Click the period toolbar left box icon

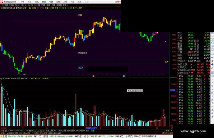[2, 5]
